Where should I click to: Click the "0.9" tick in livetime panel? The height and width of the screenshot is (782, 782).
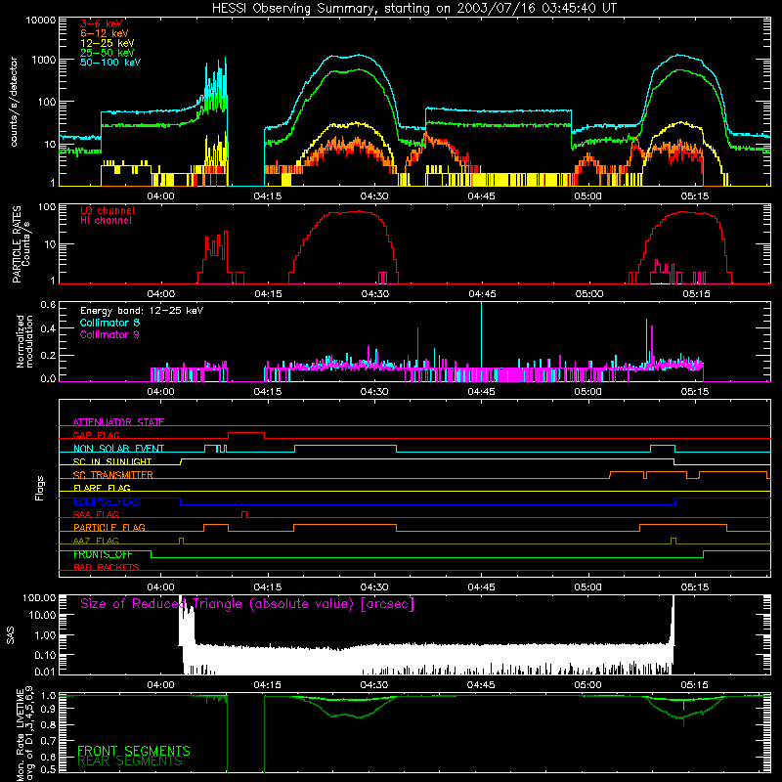pyautogui.click(x=48, y=708)
